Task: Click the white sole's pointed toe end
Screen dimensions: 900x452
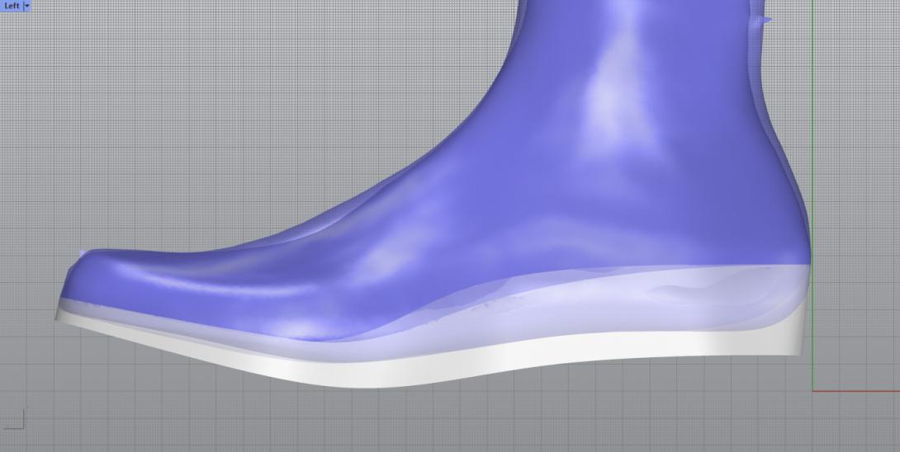Action: (59, 317)
